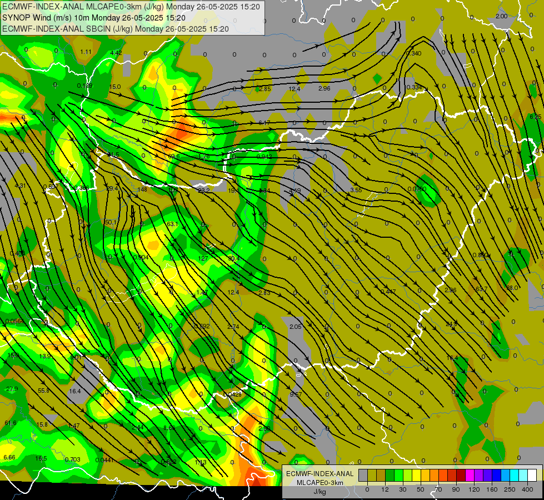Click the map value 107
This screenshot has width=544, height=500.
coord(173,190)
